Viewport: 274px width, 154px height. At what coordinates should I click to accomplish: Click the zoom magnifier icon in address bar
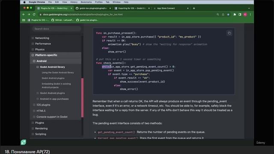[x=218, y=15]
